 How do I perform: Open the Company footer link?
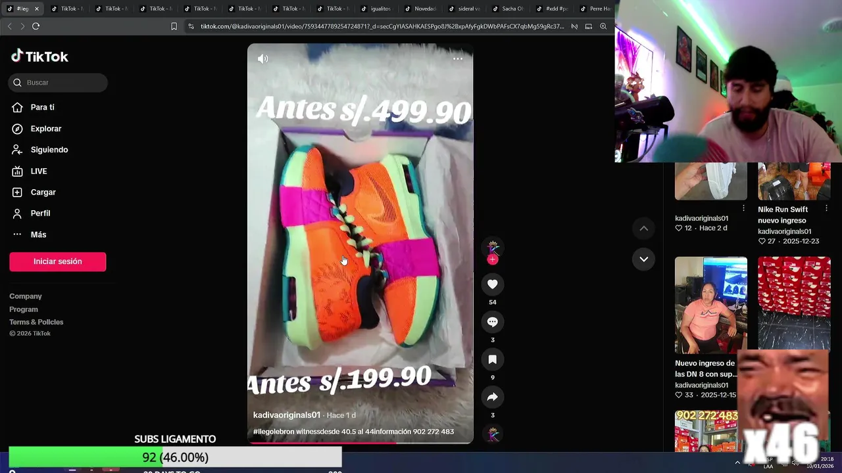pyautogui.click(x=26, y=296)
